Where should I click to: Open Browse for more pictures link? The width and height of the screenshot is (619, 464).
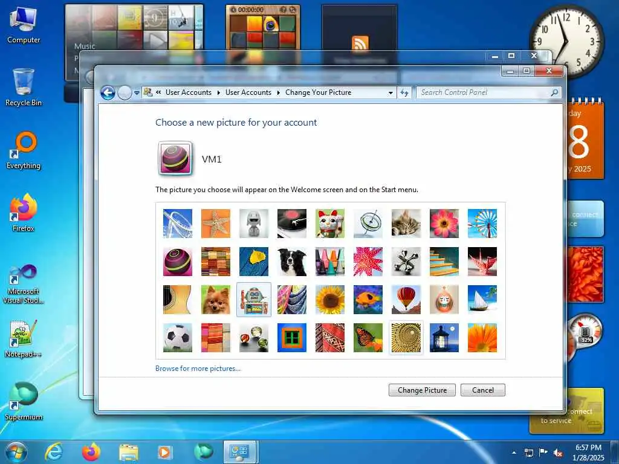[x=198, y=369]
